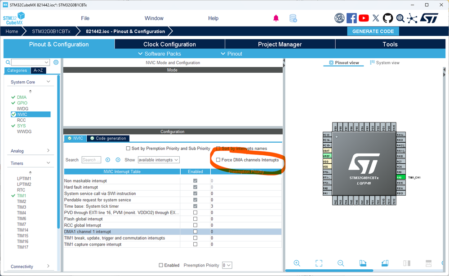Expand the Analog category

[48, 151]
